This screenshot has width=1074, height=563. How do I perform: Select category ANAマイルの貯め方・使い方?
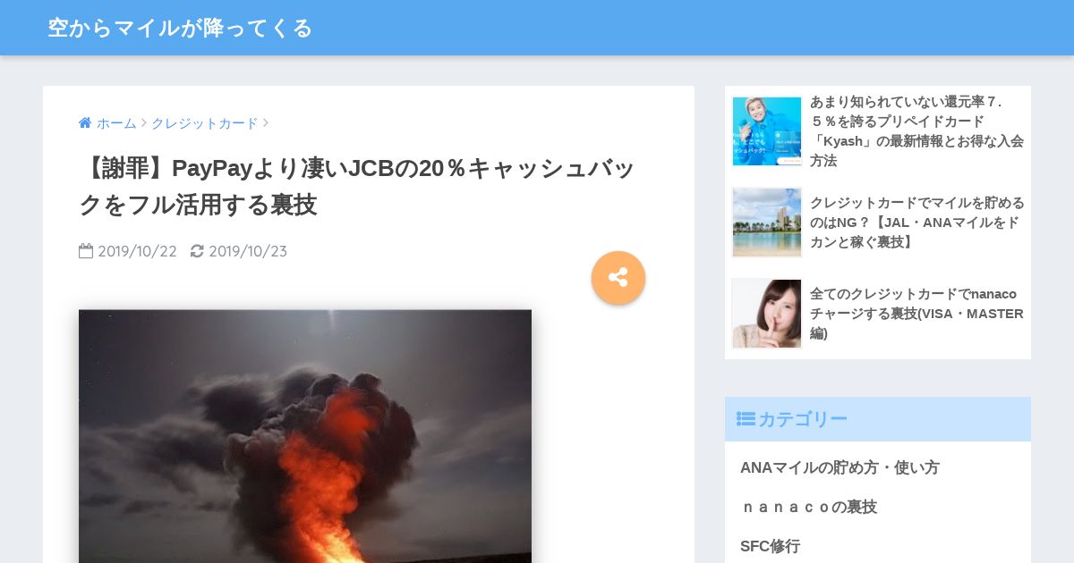[x=840, y=467]
